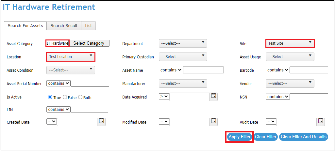Click the Select Category button
335x151 pixels.
pos(89,43)
